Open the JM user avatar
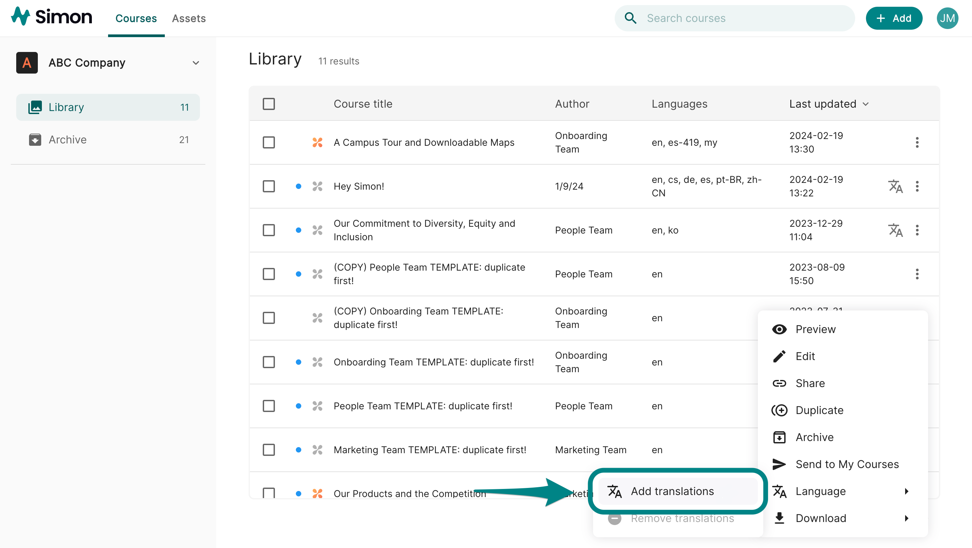 947,18
